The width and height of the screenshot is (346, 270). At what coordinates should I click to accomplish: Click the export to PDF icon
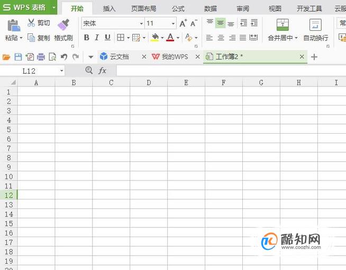tap(30, 57)
